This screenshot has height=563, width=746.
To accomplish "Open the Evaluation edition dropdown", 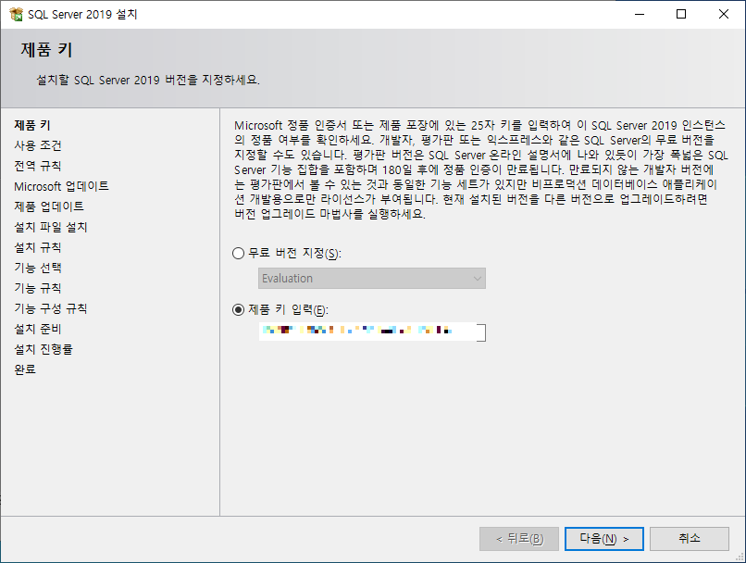I will point(372,279).
